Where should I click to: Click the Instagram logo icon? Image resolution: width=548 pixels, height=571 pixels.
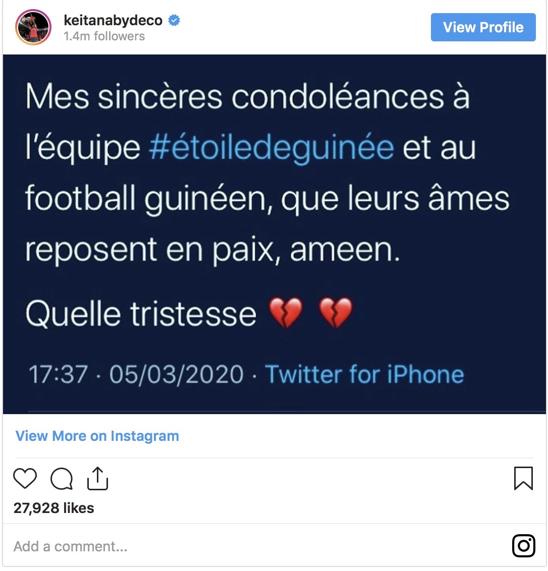(x=524, y=545)
